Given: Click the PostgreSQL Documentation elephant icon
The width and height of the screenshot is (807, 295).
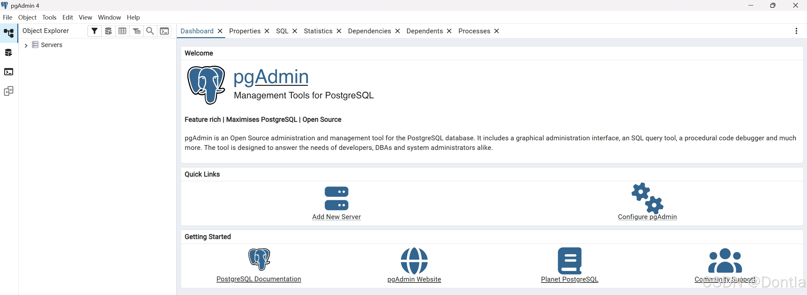Looking at the screenshot, I should pos(259,259).
